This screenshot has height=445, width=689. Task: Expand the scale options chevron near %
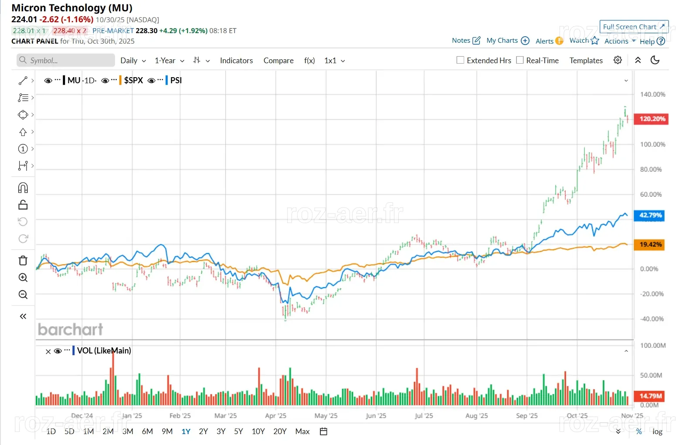click(x=618, y=431)
